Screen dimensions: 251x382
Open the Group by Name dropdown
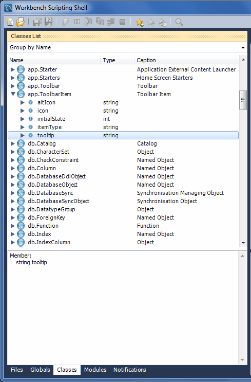pyautogui.click(x=127, y=47)
